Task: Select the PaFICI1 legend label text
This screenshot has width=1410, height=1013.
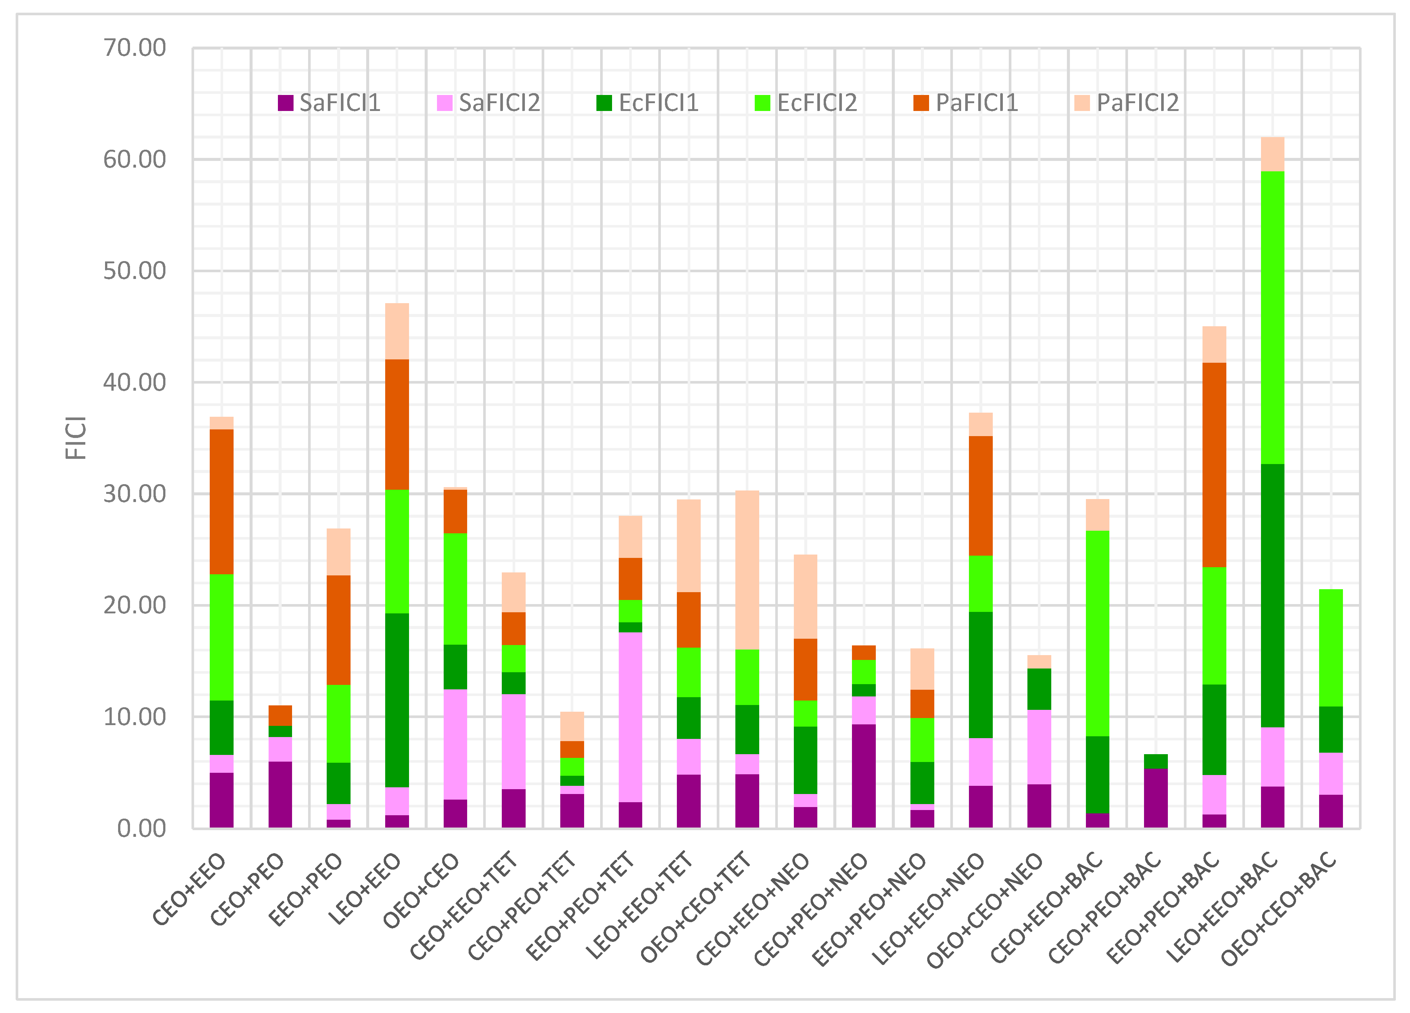Action: [977, 103]
